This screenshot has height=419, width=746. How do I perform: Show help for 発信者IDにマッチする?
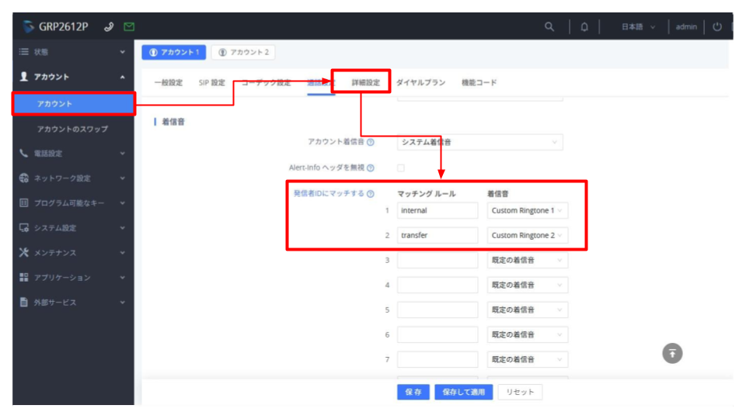[371, 193]
